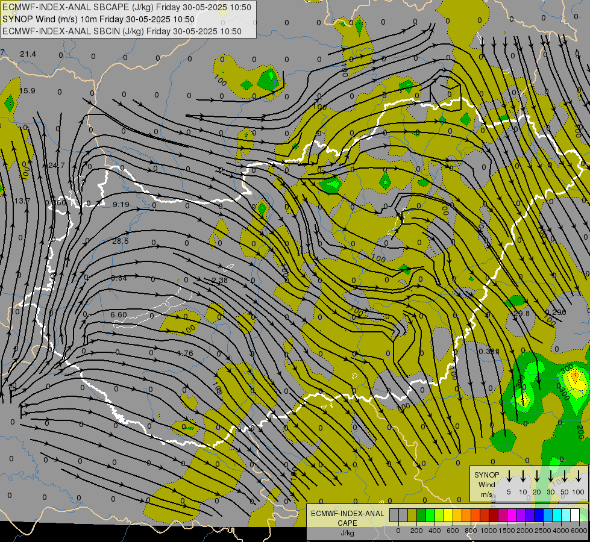Select the pure yellow CAPE legend swatch
Viewport: 590px width, 542px height.
coord(448,515)
